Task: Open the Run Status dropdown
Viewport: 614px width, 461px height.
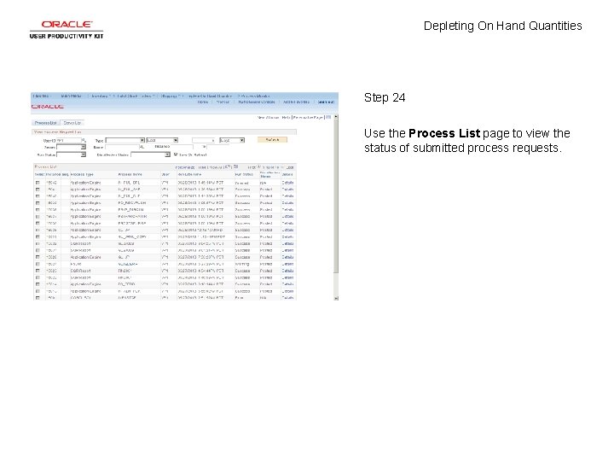Action: pos(71,155)
